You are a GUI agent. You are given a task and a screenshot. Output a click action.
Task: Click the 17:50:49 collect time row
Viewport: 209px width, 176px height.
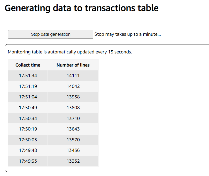click(x=28, y=108)
